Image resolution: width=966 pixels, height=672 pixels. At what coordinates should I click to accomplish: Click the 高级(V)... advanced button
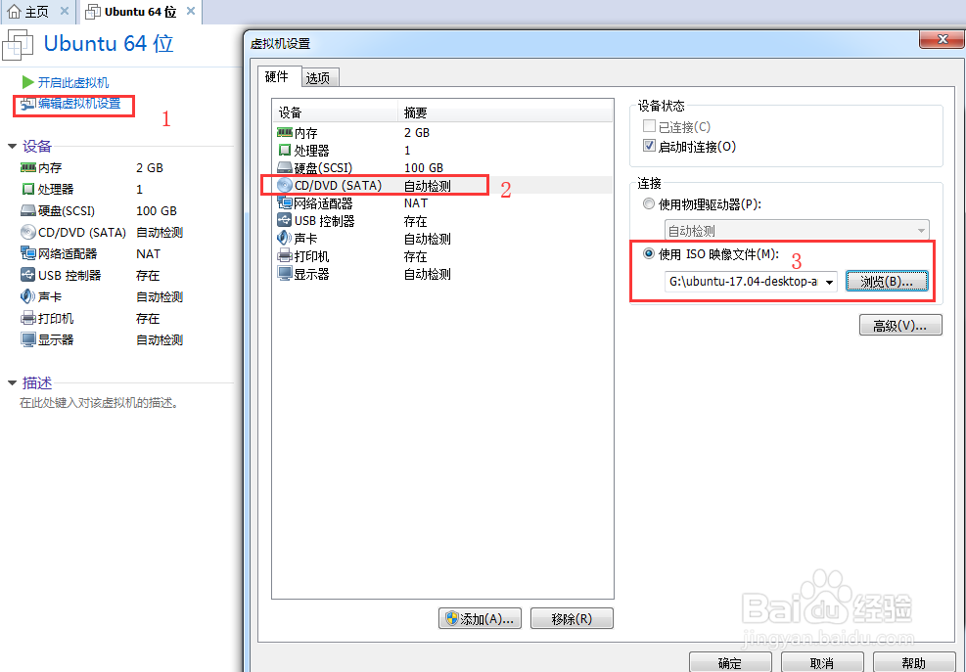click(x=900, y=325)
